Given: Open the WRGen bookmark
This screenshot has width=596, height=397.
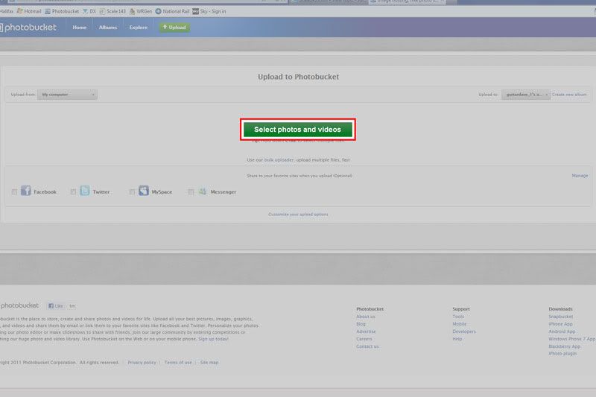Looking at the screenshot, I should (x=141, y=11).
